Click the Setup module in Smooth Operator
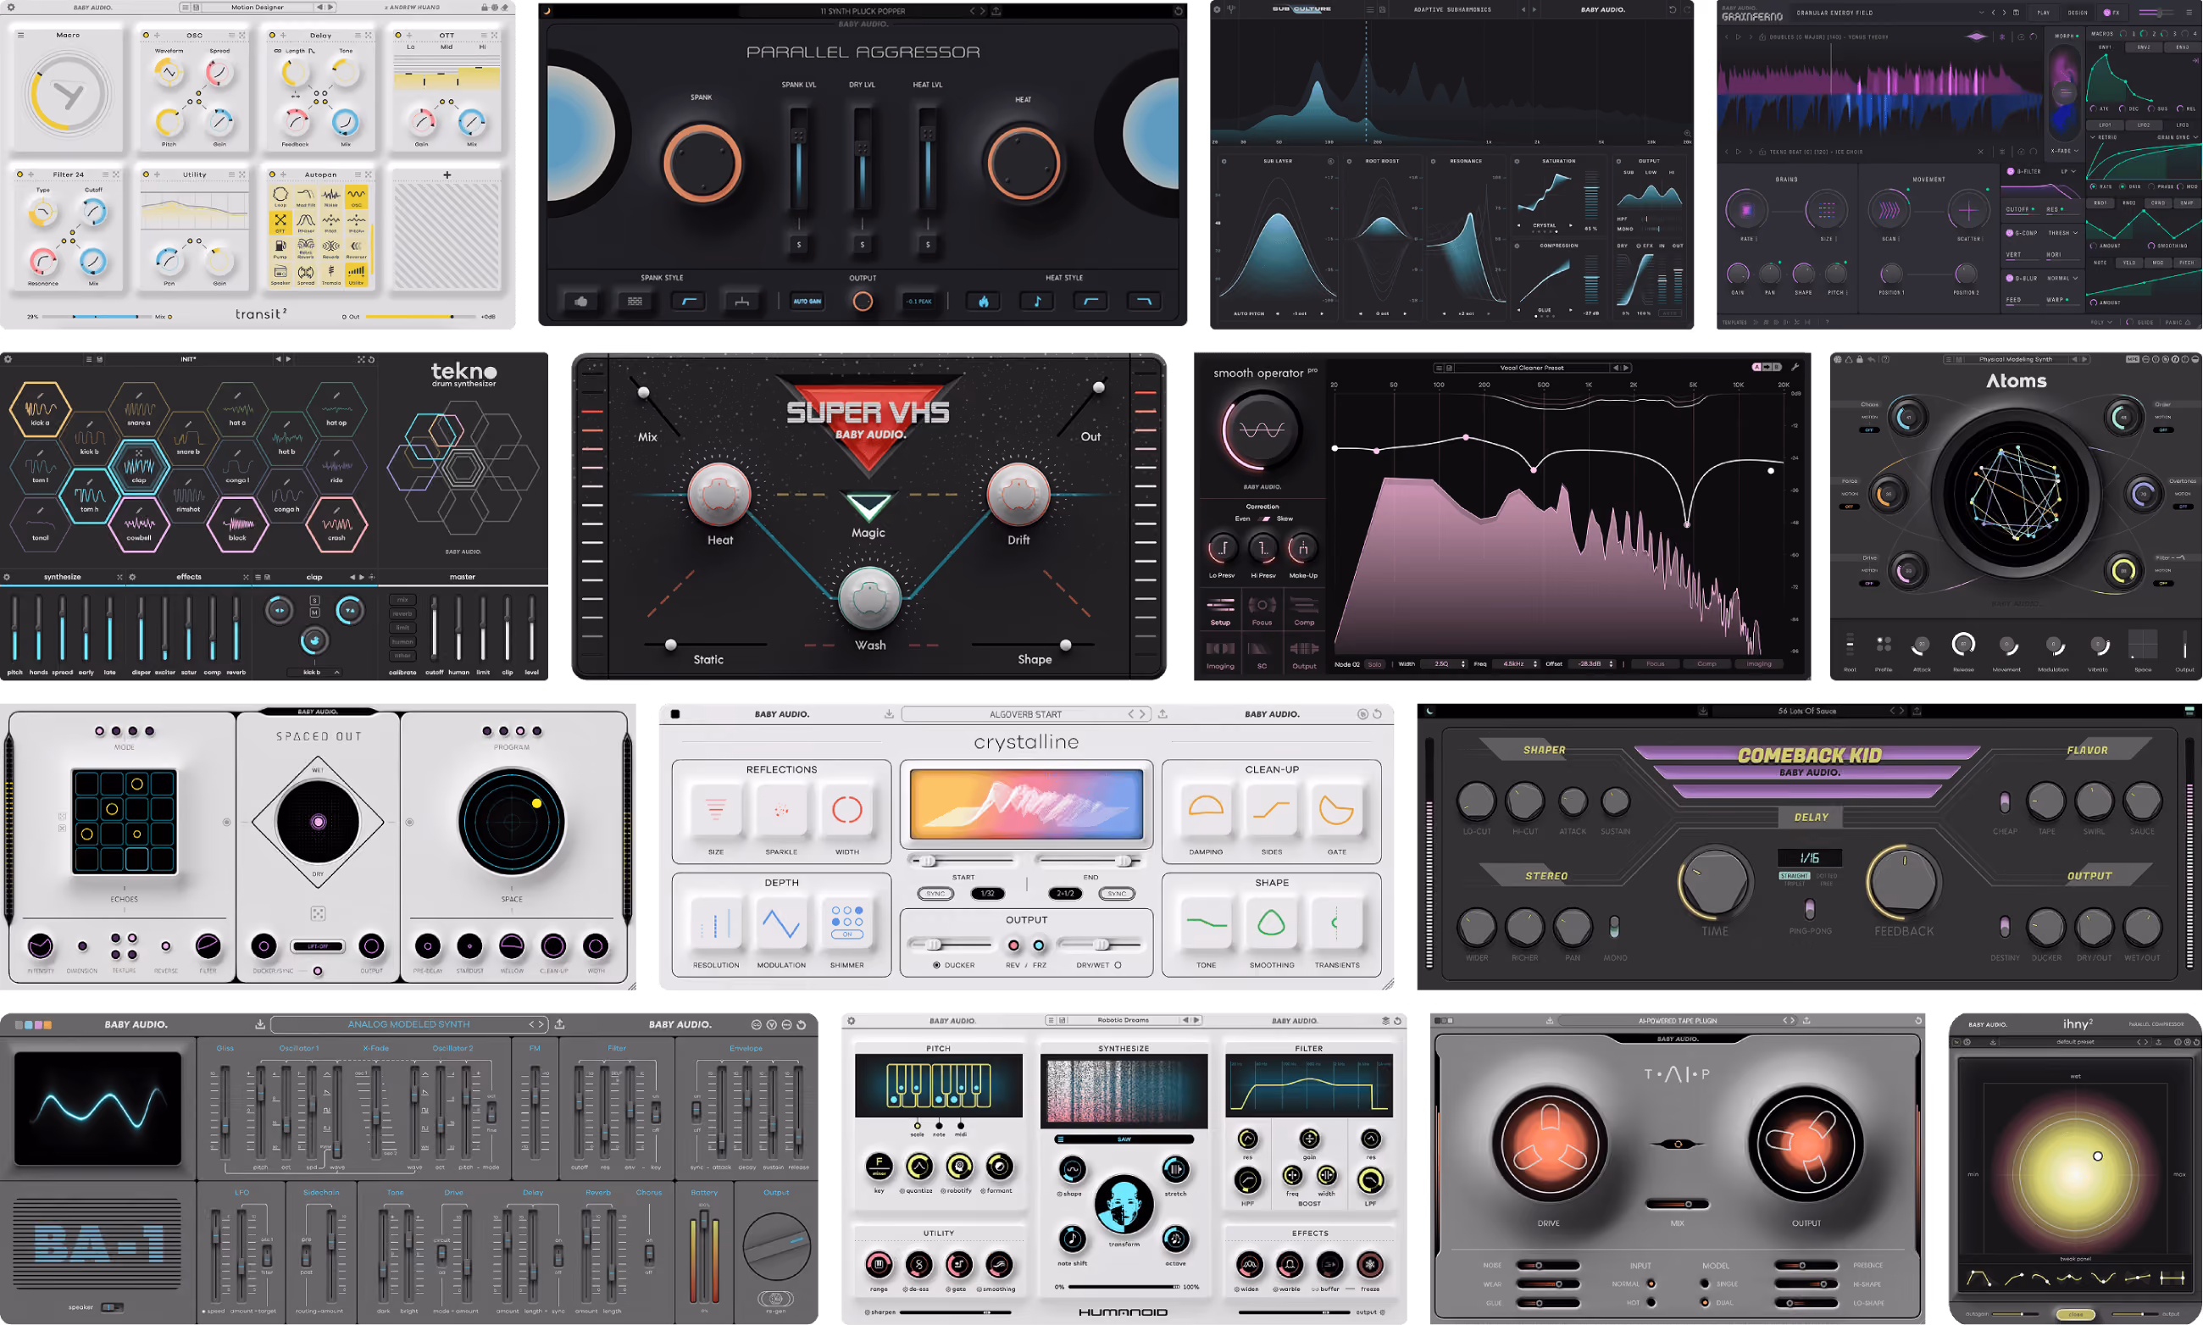2203x1325 pixels. point(1221,610)
